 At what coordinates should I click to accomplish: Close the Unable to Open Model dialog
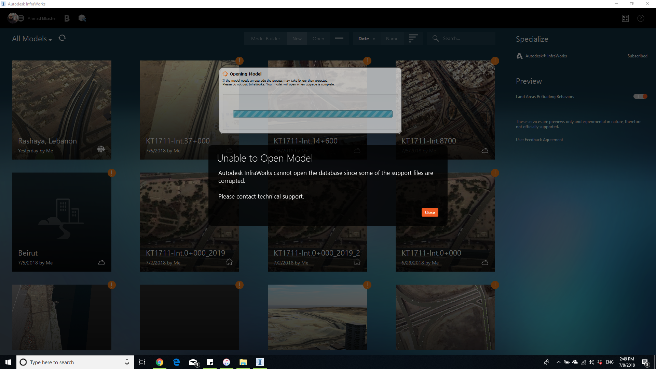(x=429, y=212)
